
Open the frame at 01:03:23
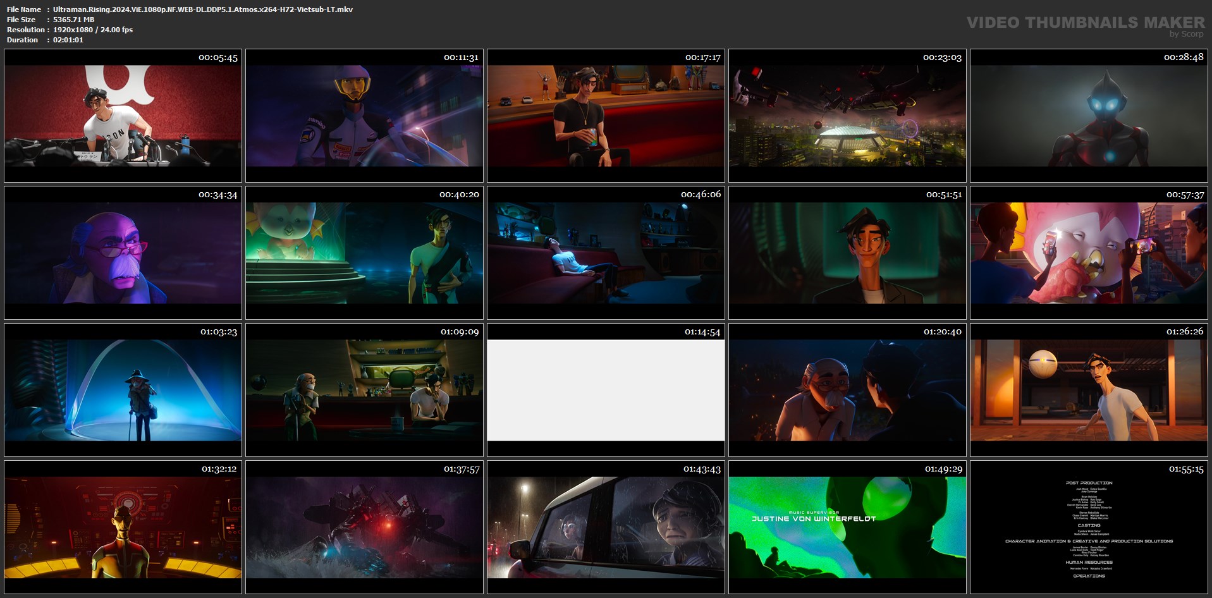click(x=123, y=390)
